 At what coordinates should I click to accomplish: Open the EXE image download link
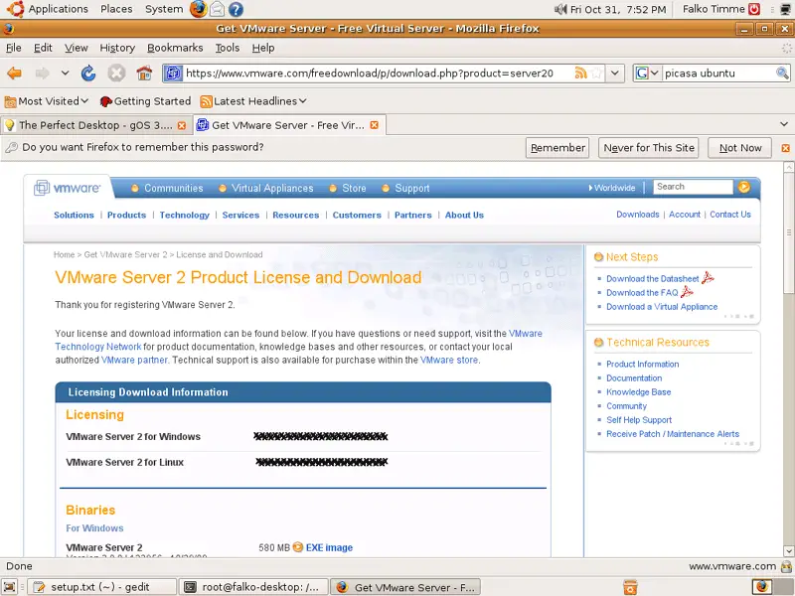[x=329, y=547]
